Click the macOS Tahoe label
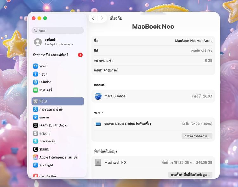The image size is (238, 187). 115,96
